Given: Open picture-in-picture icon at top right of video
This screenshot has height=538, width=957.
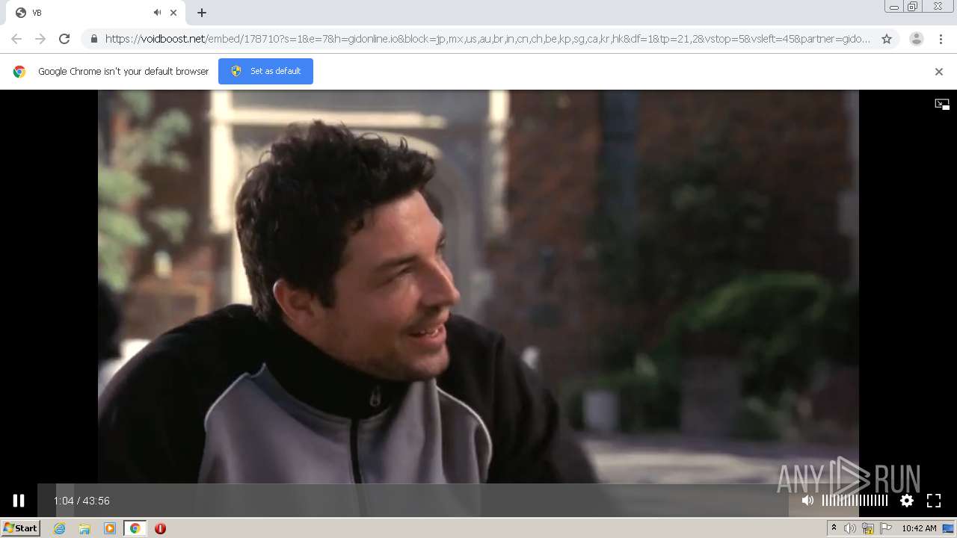Looking at the screenshot, I should click(942, 105).
